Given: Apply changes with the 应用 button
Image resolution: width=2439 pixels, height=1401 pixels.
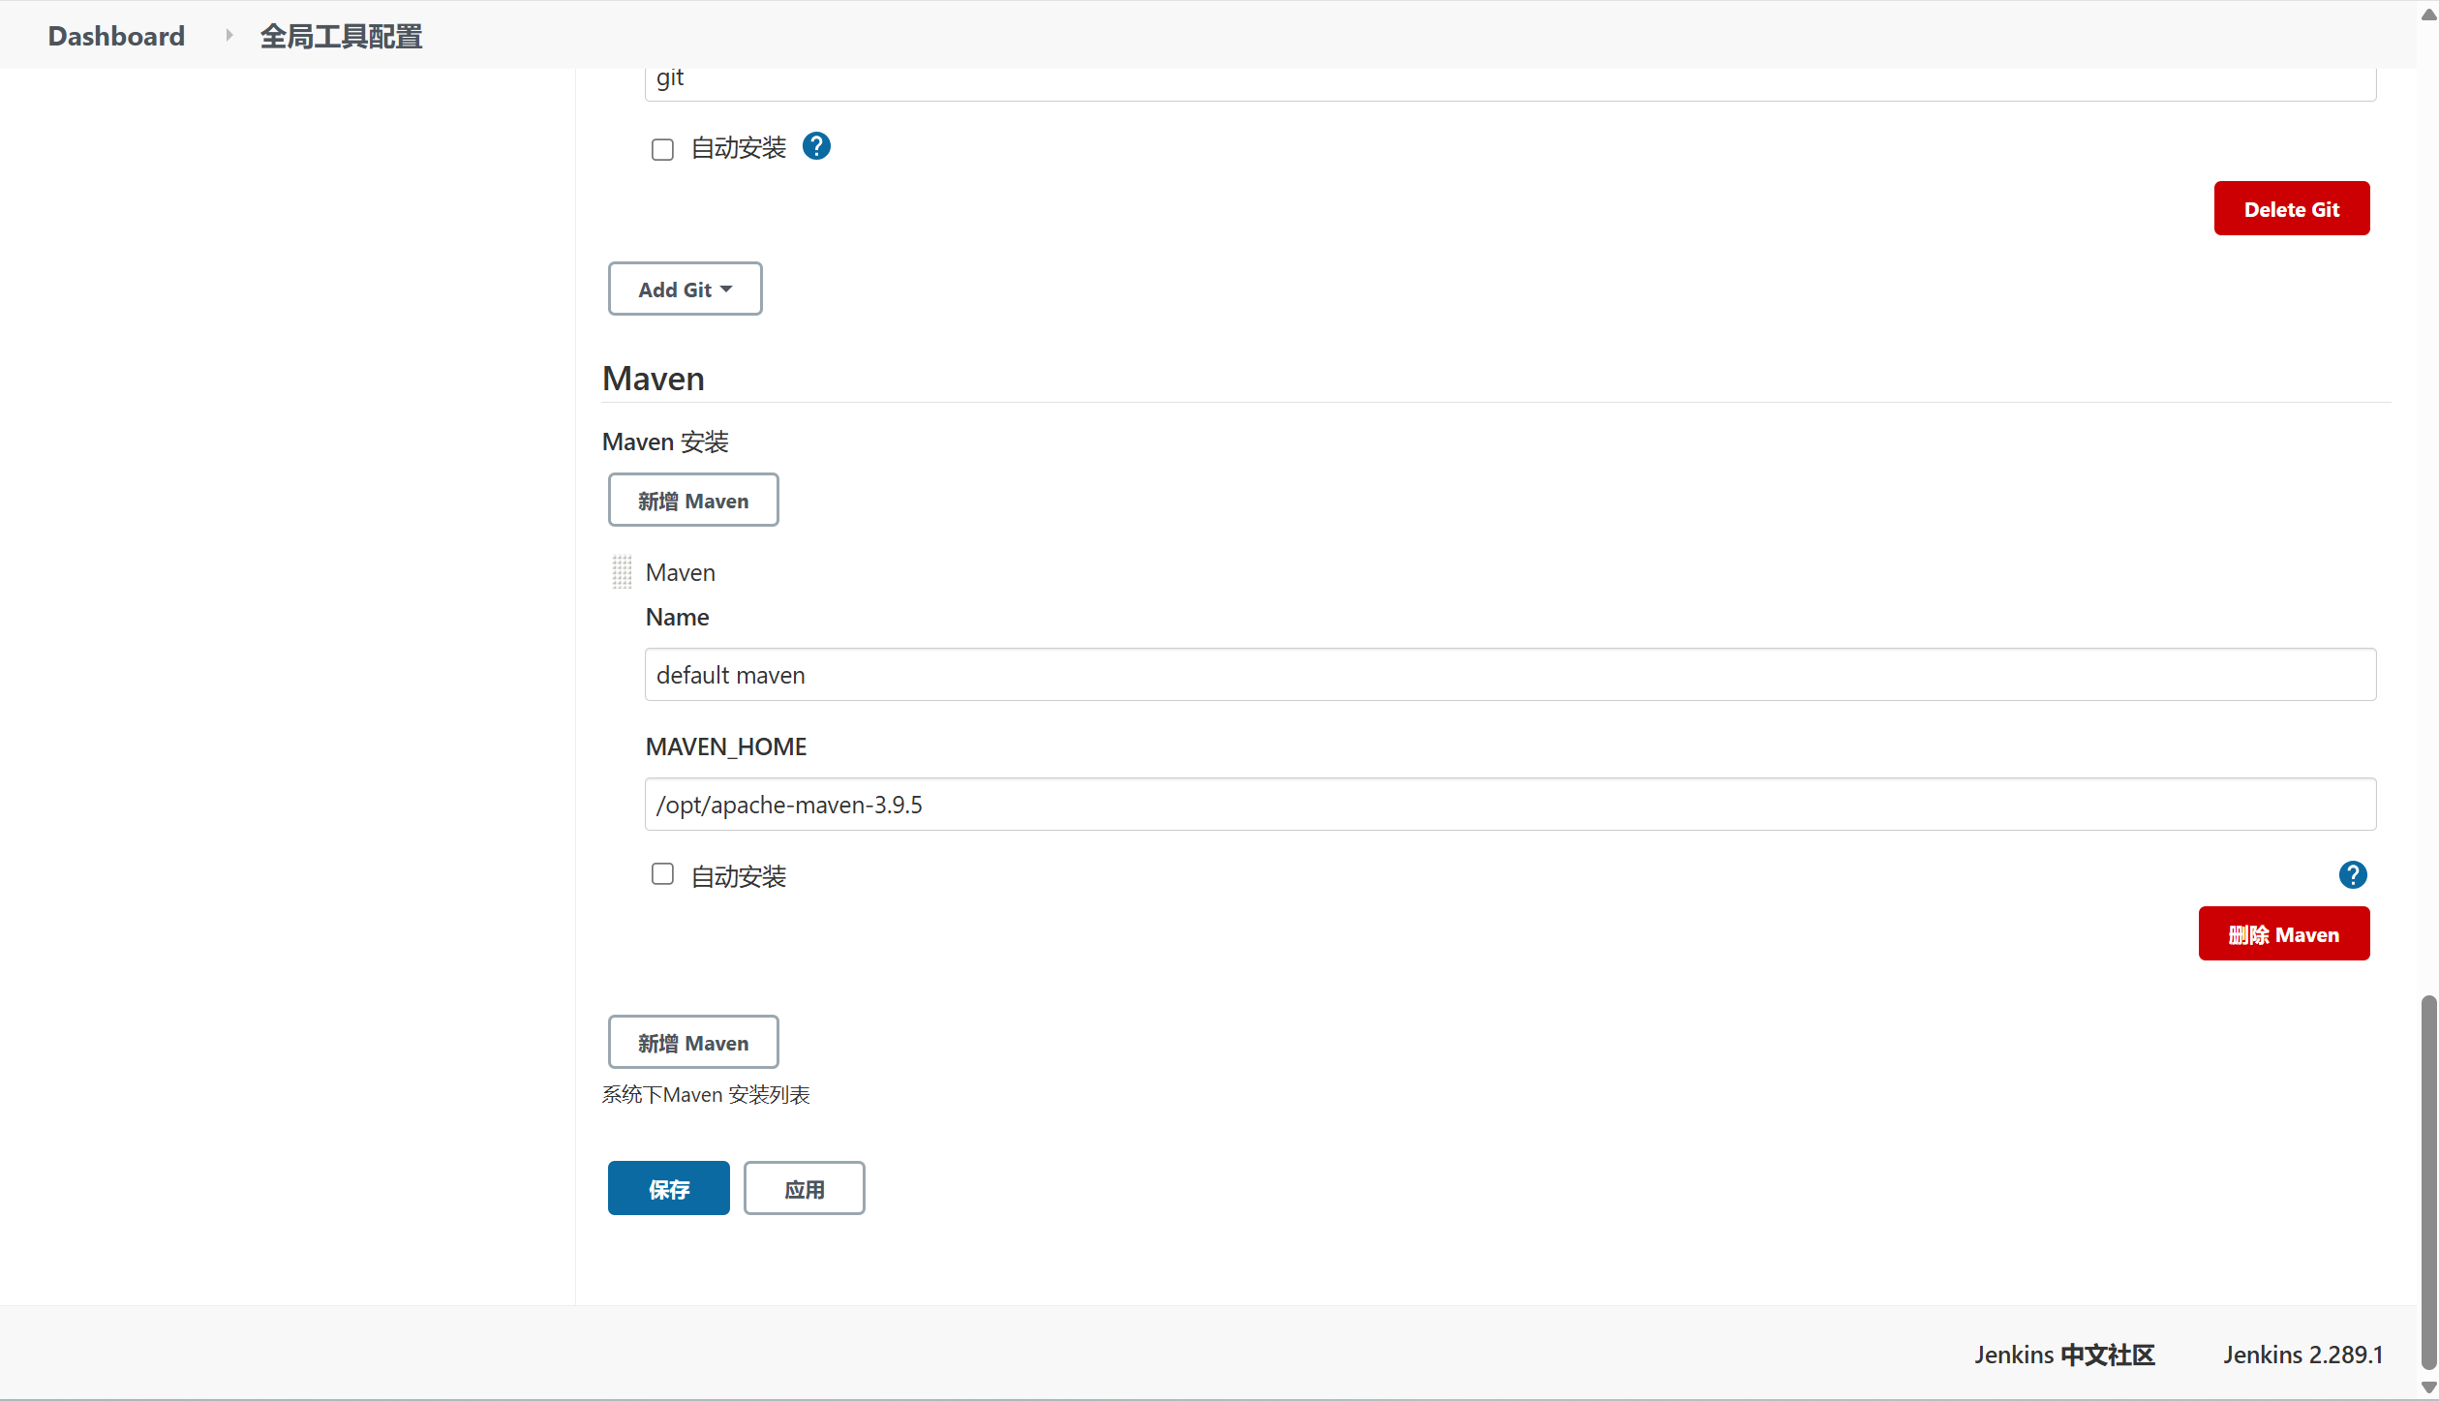Looking at the screenshot, I should click(x=804, y=1189).
